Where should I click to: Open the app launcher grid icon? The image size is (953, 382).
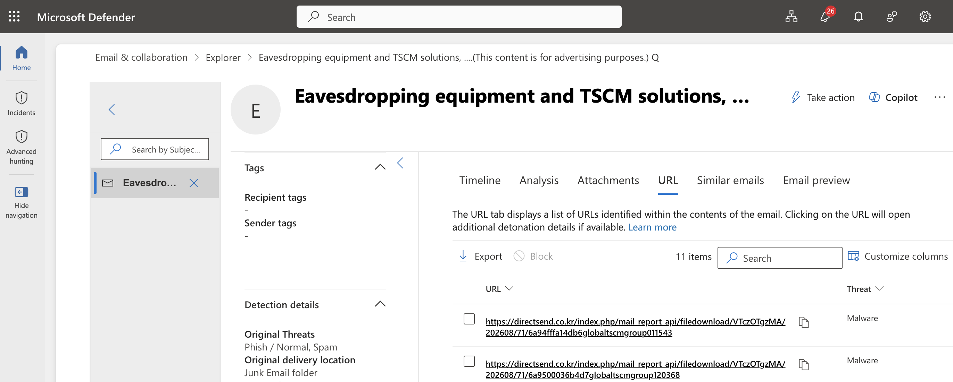14,17
